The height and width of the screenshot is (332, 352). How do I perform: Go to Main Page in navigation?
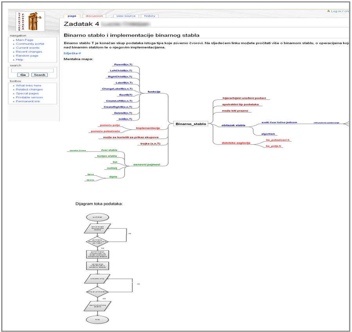coord(25,40)
